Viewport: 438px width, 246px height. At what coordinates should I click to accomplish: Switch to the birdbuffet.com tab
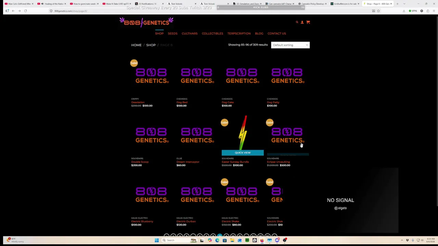(344, 4)
